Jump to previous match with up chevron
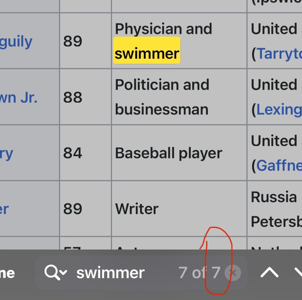302x300 pixels. click(269, 273)
